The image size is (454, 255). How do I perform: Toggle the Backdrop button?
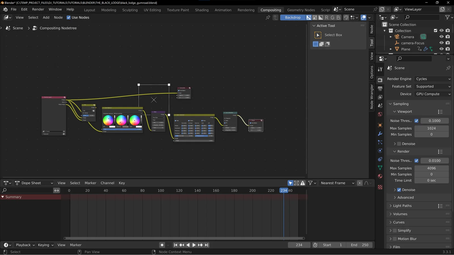click(x=293, y=17)
